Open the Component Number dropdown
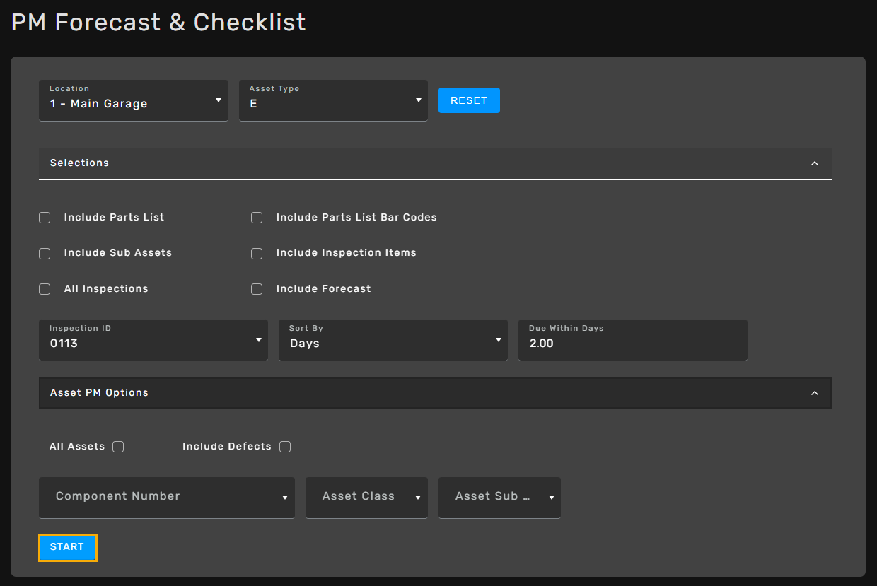This screenshot has height=586, width=877. [x=166, y=497]
